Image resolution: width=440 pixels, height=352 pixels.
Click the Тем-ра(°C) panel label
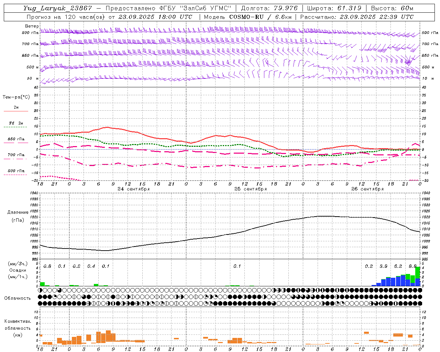click(16, 97)
